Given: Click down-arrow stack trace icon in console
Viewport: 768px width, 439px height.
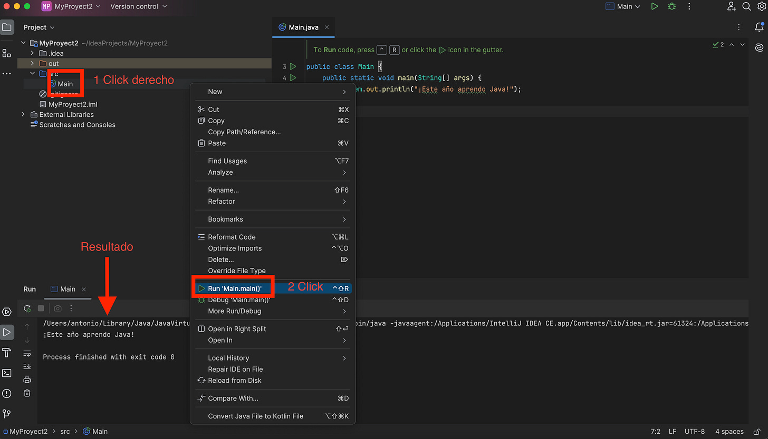Looking at the screenshot, I should coord(27,340).
